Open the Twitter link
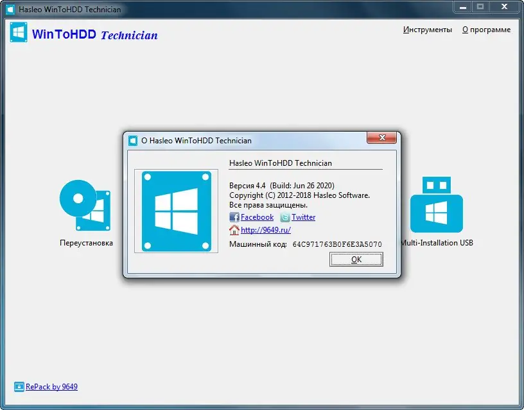This screenshot has width=524, height=410. [x=304, y=217]
